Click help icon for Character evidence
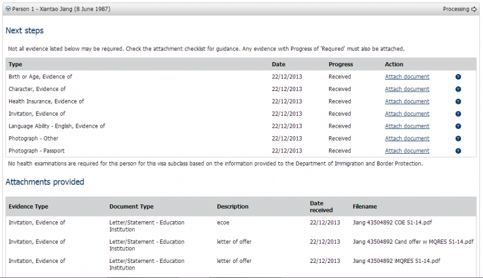The height and width of the screenshot is (278, 483). [458, 89]
